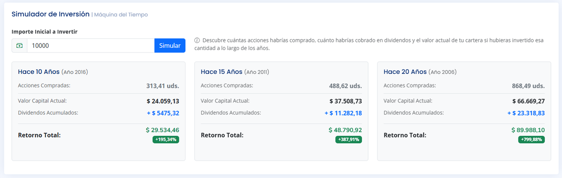This screenshot has width=562, height=178.
Task: Click the 868,49 uds. shares value
Action: click(x=528, y=86)
